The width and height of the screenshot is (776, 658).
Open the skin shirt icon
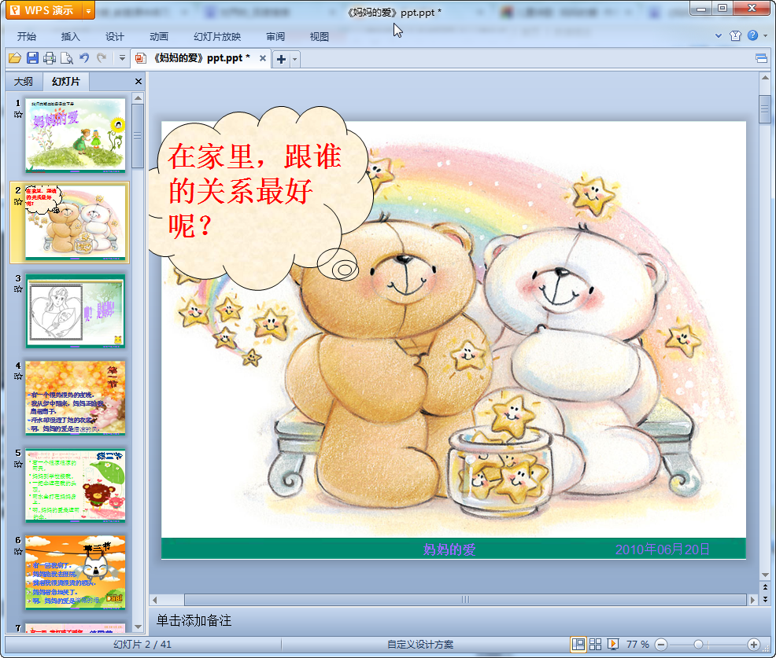(735, 35)
